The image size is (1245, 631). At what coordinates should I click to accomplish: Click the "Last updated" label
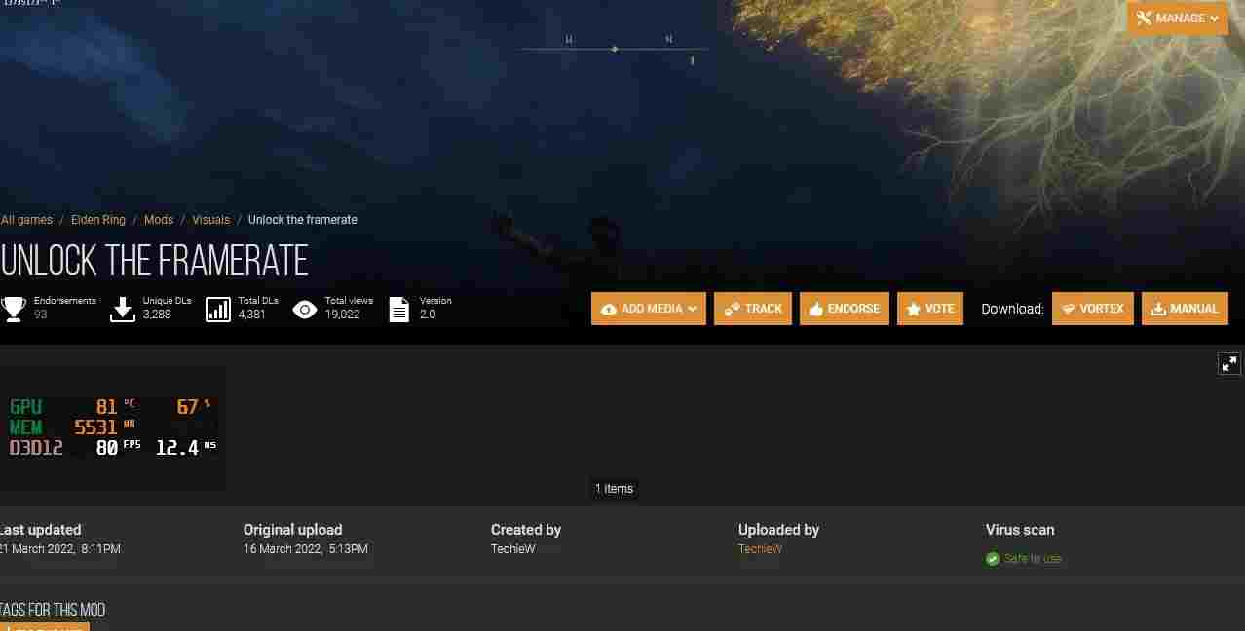point(40,530)
